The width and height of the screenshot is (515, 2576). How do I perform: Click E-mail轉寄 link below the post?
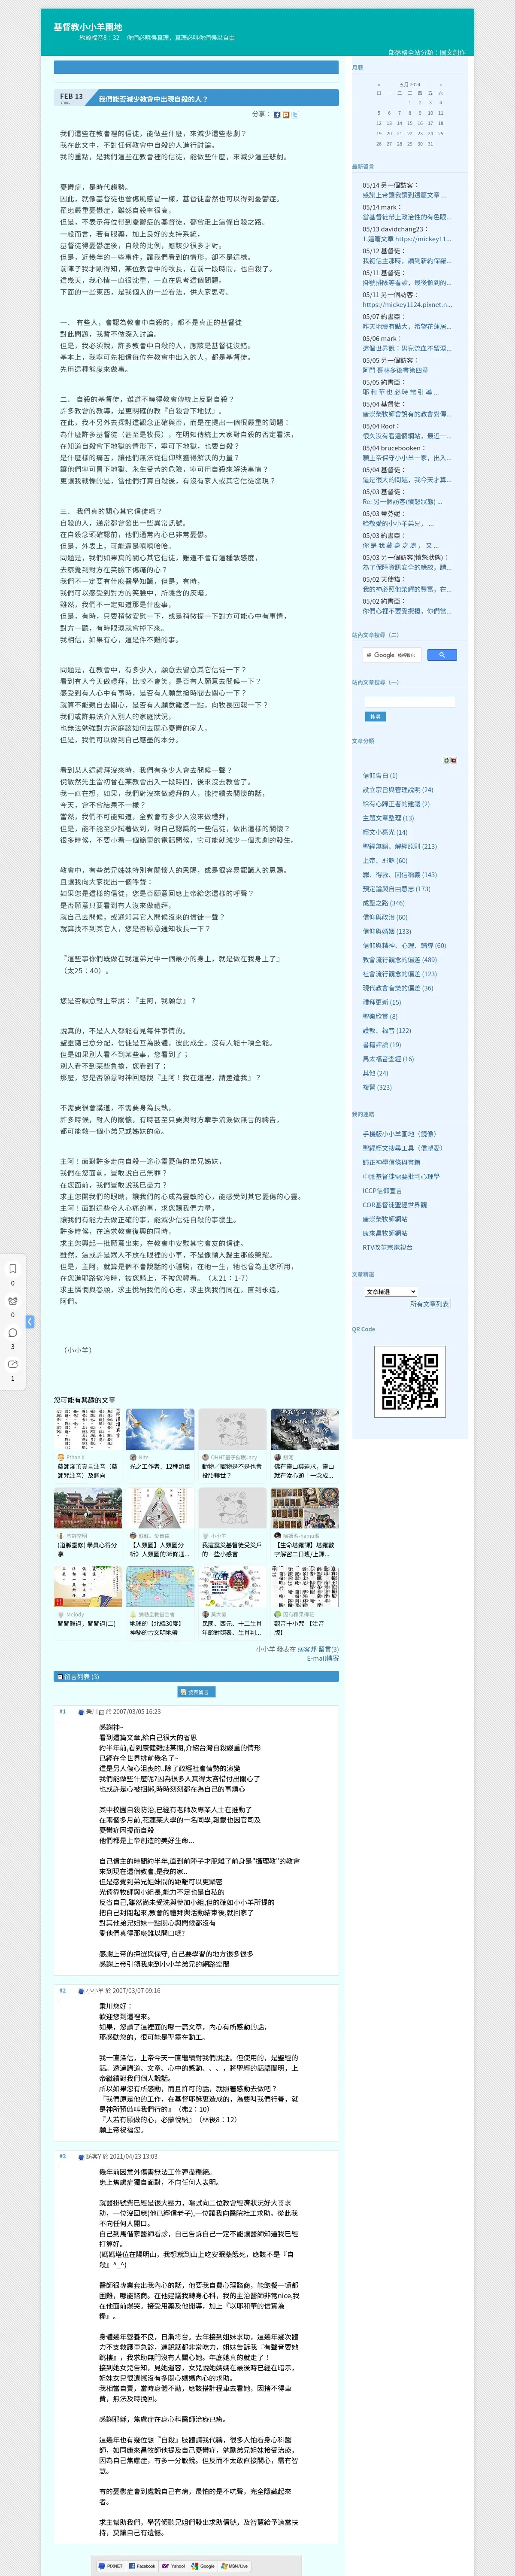click(x=323, y=1659)
